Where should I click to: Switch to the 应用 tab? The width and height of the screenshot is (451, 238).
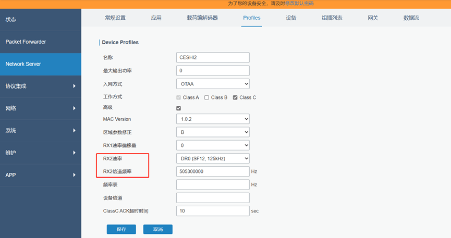click(x=156, y=18)
